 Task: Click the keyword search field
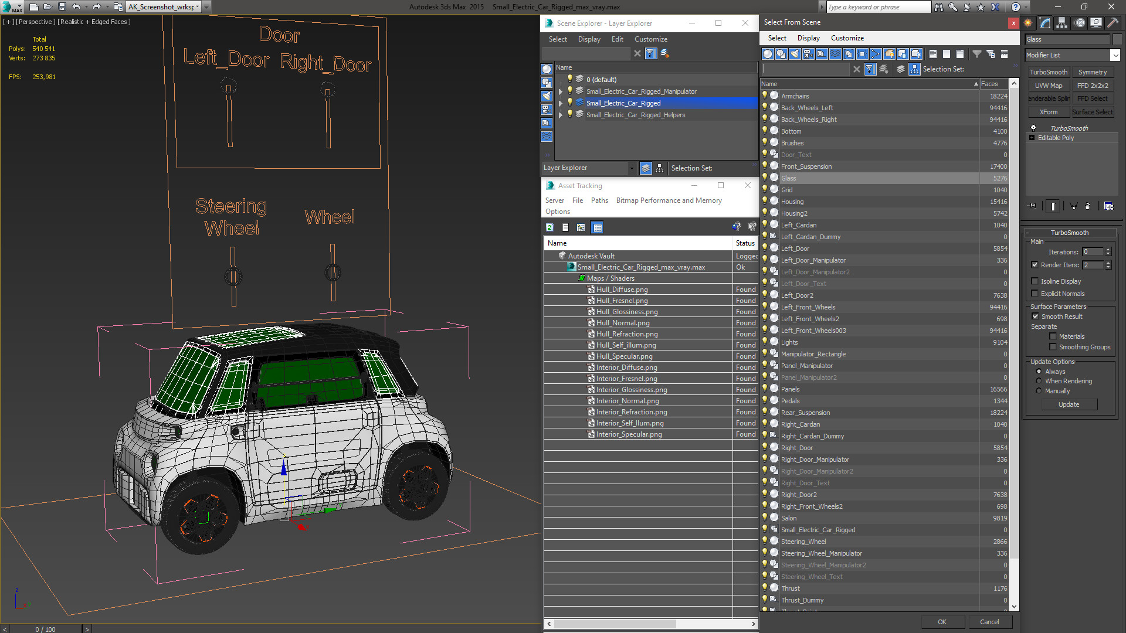pos(878,7)
